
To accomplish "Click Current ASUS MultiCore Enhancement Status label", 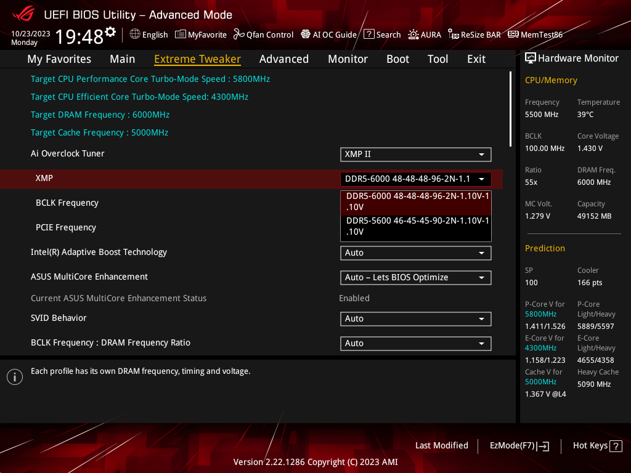I will [x=119, y=298].
